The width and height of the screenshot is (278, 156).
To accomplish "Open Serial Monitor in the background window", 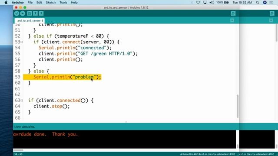I will [x=272, y=13].
